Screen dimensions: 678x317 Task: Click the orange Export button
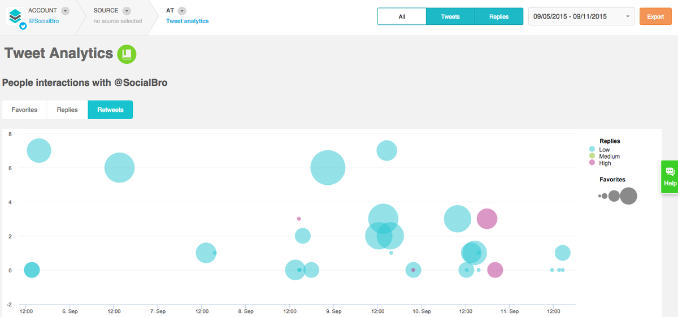click(655, 16)
